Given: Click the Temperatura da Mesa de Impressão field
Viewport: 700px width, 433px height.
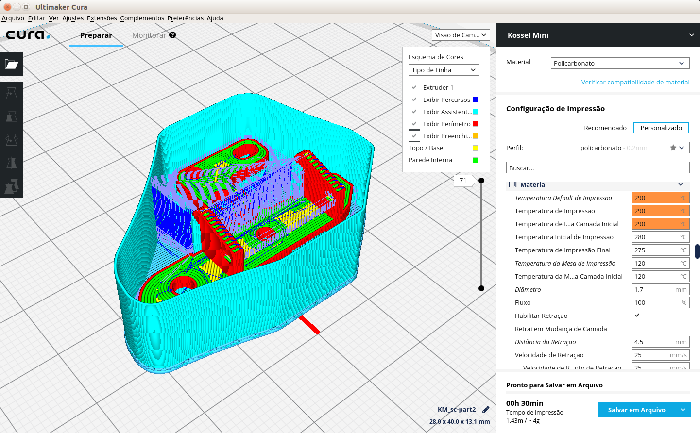Looking at the screenshot, I should [x=661, y=263].
